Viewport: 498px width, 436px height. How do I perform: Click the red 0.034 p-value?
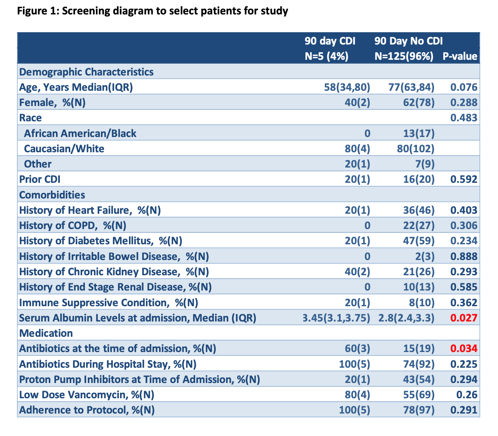pyautogui.click(x=464, y=349)
